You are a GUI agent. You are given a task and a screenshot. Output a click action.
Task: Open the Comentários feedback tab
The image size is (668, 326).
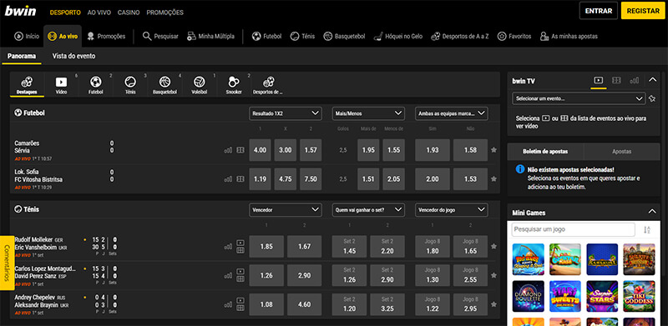point(7,263)
